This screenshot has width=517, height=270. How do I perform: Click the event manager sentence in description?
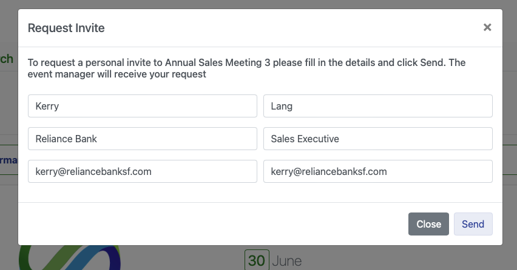pos(117,74)
